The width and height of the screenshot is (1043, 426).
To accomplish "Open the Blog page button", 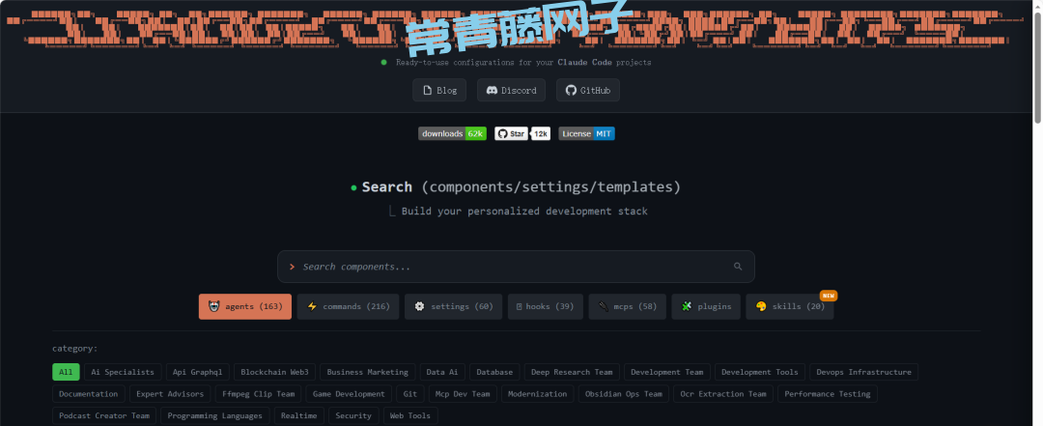I will tap(439, 90).
